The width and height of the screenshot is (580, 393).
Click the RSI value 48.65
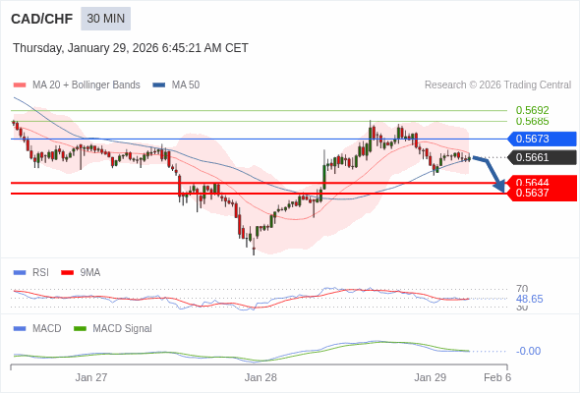click(x=529, y=299)
